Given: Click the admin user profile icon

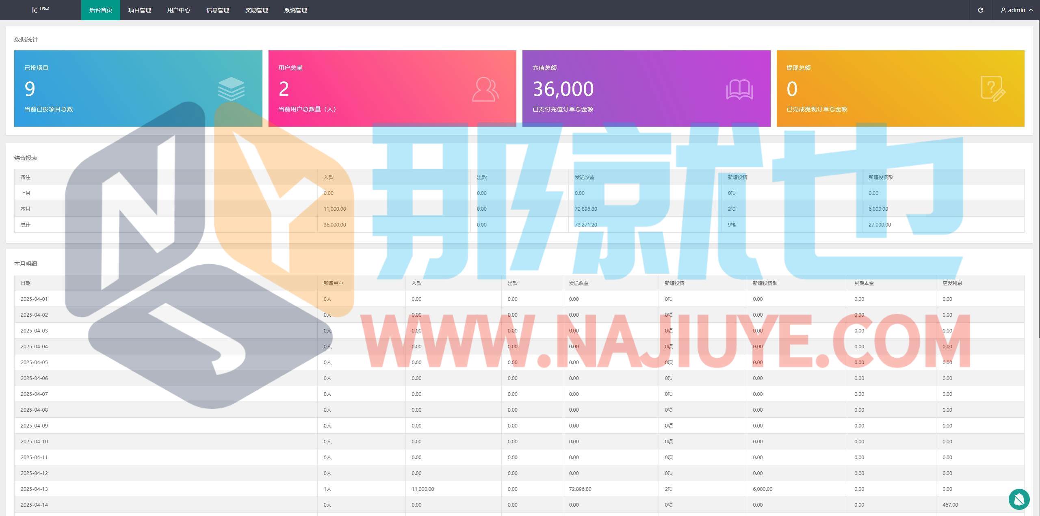Looking at the screenshot, I should [1003, 10].
